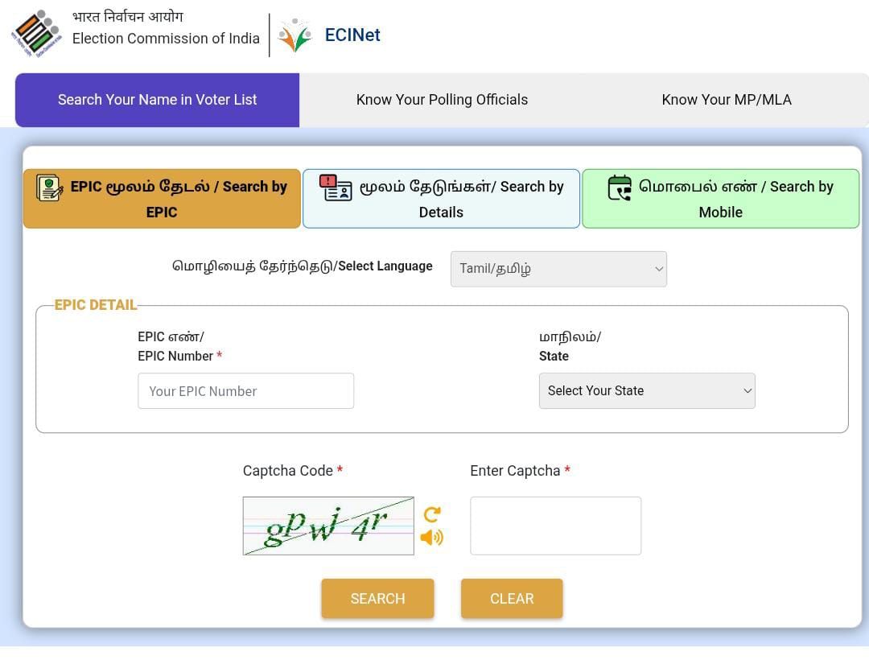Click the Election Commission of India logo
869x660 pixels.
tap(35, 33)
